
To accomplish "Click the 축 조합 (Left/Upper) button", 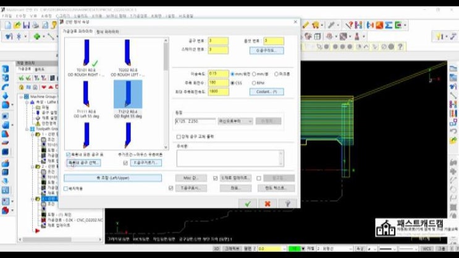I will (112, 178).
